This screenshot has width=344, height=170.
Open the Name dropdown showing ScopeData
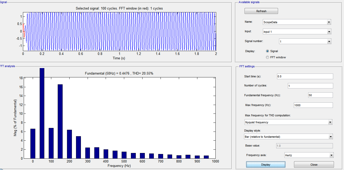pyautogui.click(x=297, y=22)
